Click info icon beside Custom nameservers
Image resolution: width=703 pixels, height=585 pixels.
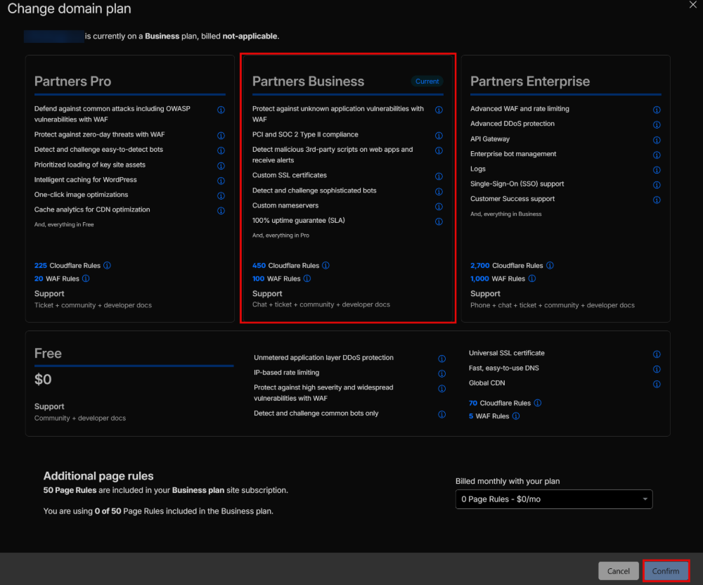tap(439, 207)
